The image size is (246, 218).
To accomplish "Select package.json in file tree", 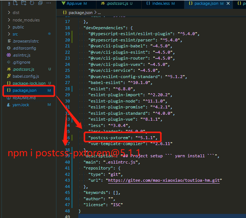I will tap(24, 90).
